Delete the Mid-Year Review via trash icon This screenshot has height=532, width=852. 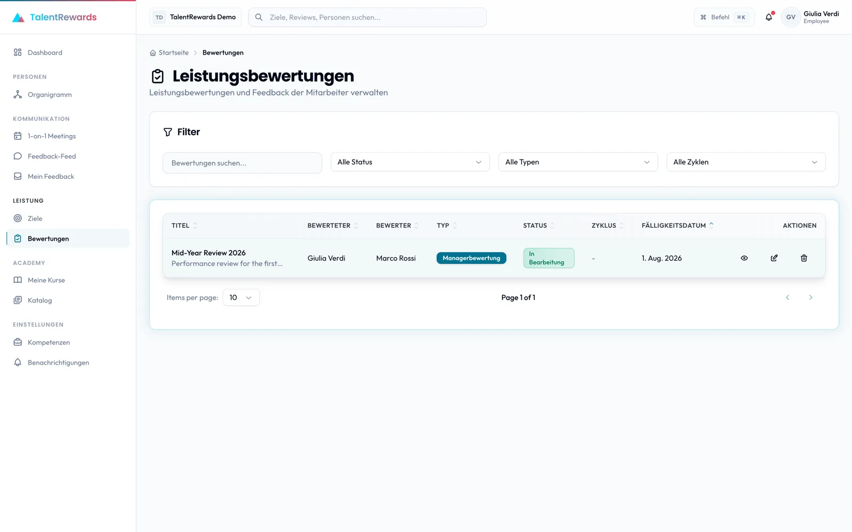(x=804, y=258)
